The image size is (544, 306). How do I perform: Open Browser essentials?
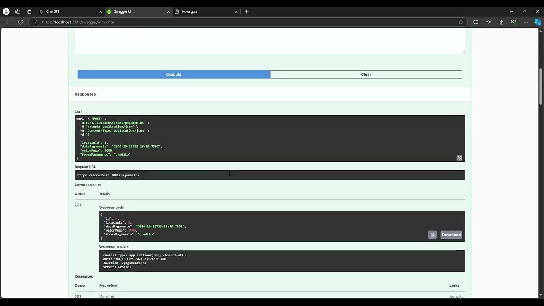point(513,22)
